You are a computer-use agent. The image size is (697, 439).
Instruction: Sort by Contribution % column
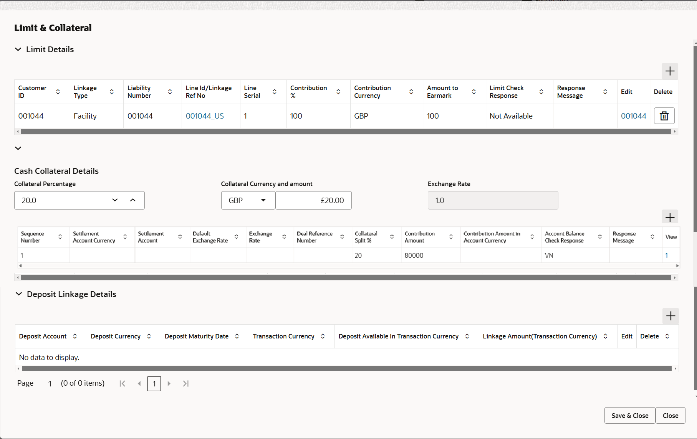coord(338,92)
